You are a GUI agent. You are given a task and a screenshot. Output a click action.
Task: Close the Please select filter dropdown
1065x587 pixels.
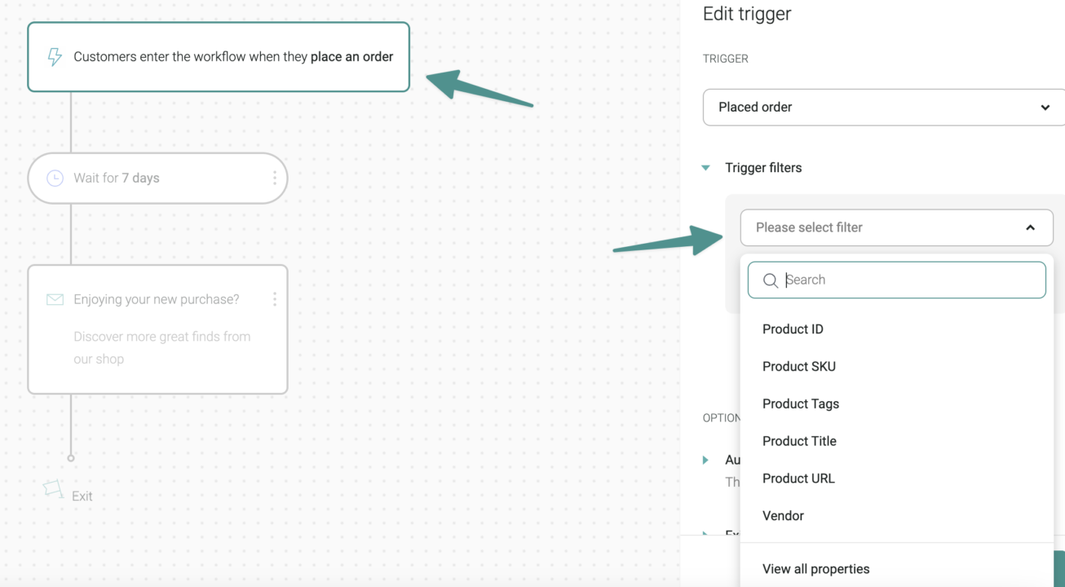pyautogui.click(x=1030, y=227)
